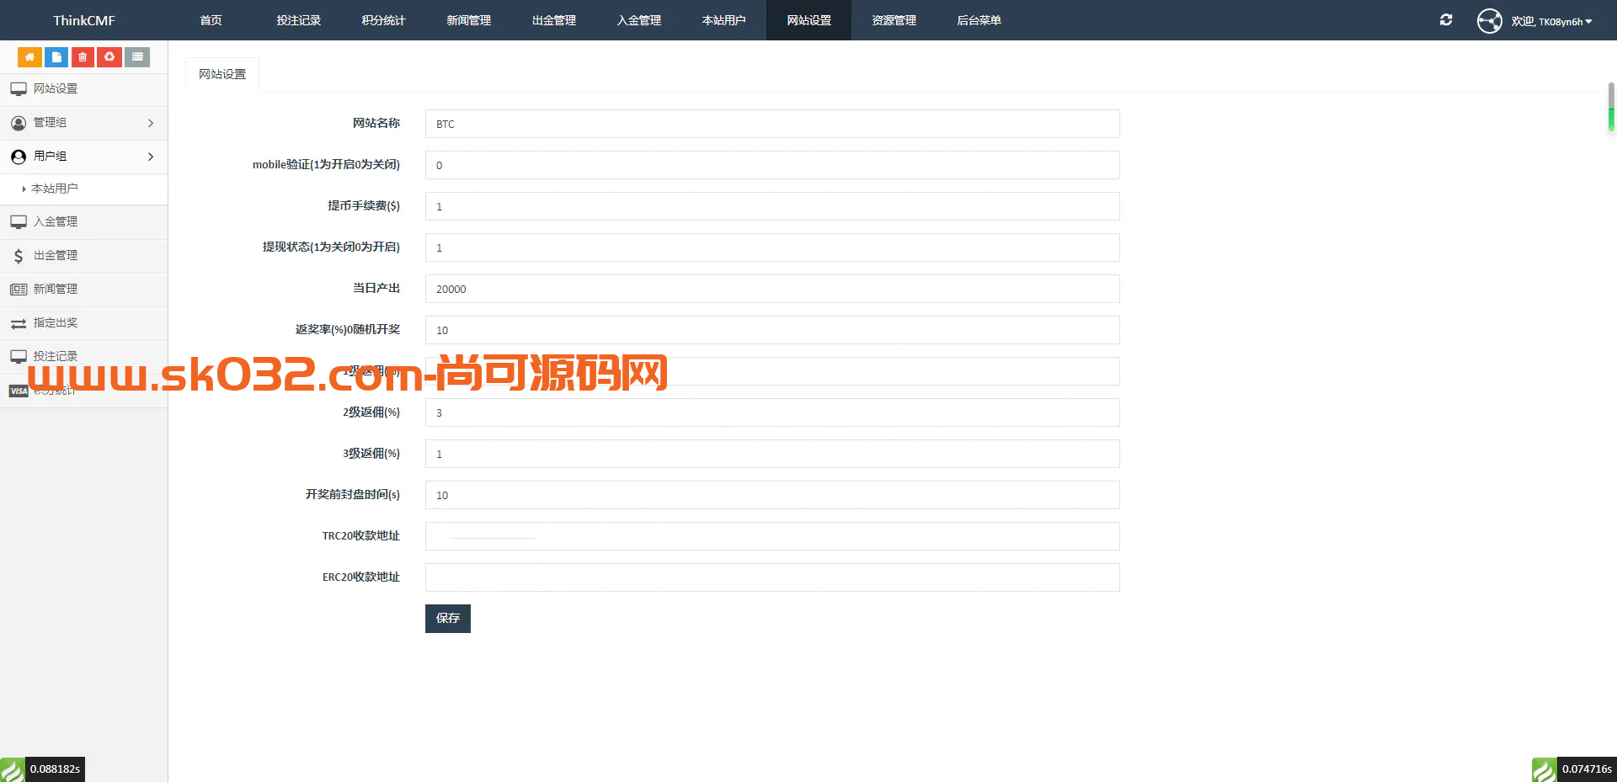Click the user avatar icon in header
The image size is (1617, 782).
[1489, 20]
